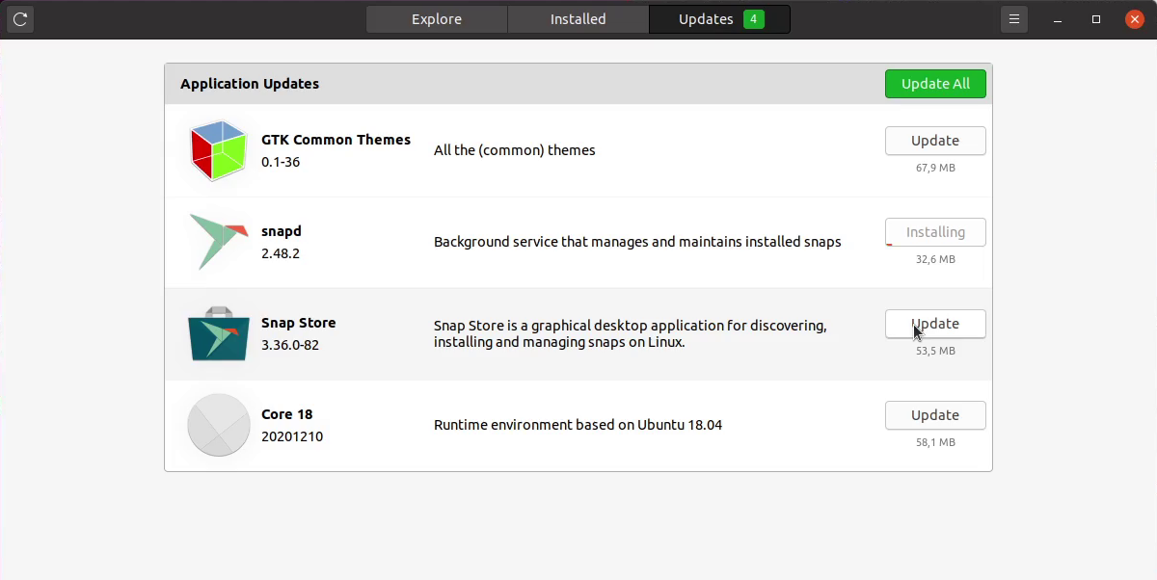Click the 67,9 MB size label

935,168
